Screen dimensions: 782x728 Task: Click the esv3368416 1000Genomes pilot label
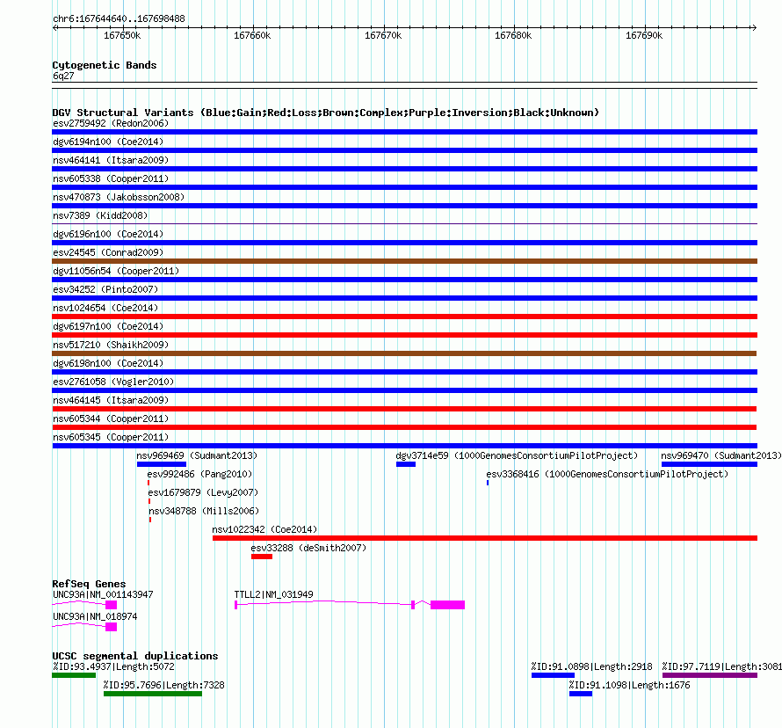[x=607, y=474]
